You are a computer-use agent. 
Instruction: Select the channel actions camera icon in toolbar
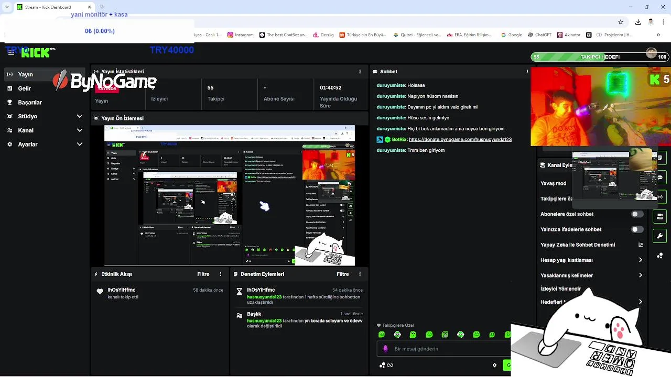(660, 216)
